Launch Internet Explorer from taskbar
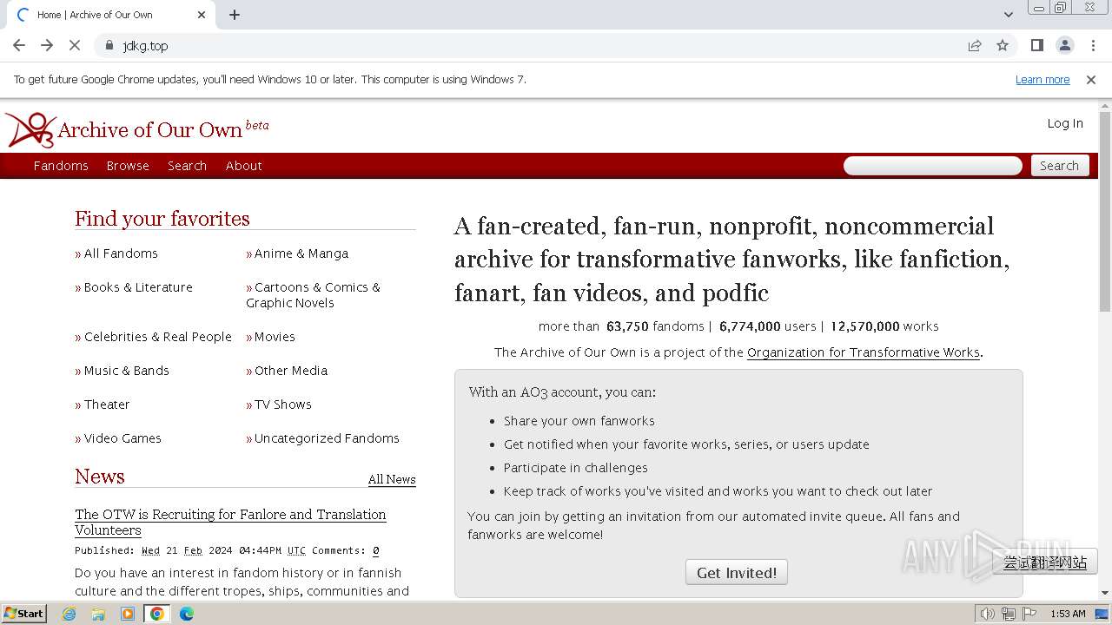This screenshot has height=625, width=1112. pos(69,614)
